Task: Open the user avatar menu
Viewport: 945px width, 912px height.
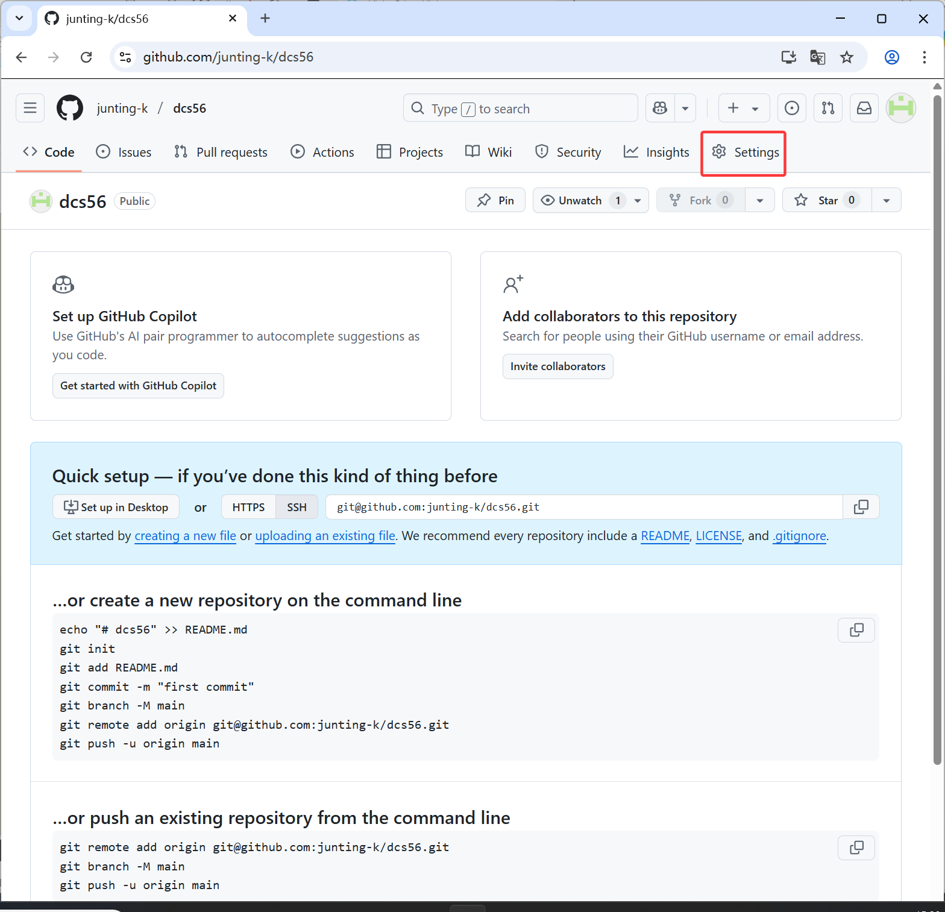Action: pyautogui.click(x=901, y=108)
